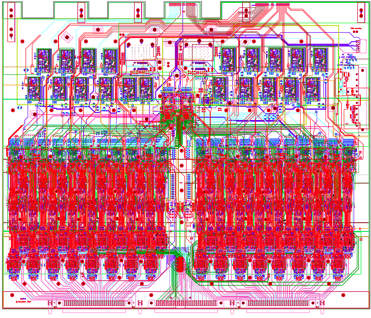Click the small red component at bottom center
371x318 pixels.
[180, 264]
